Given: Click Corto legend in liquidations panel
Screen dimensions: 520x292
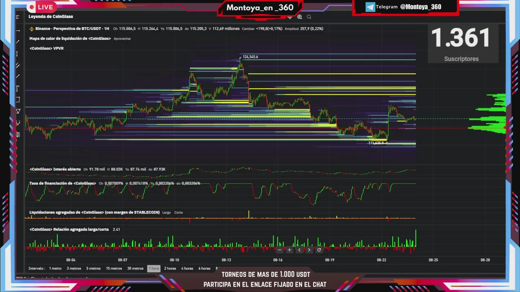Looking at the screenshot, I should (x=178, y=213).
